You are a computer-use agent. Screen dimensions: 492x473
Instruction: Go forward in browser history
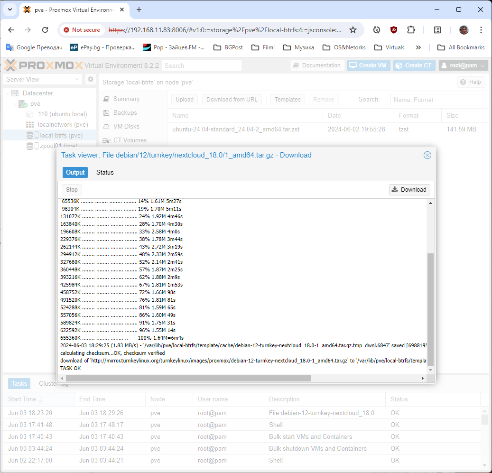click(x=28, y=30)
